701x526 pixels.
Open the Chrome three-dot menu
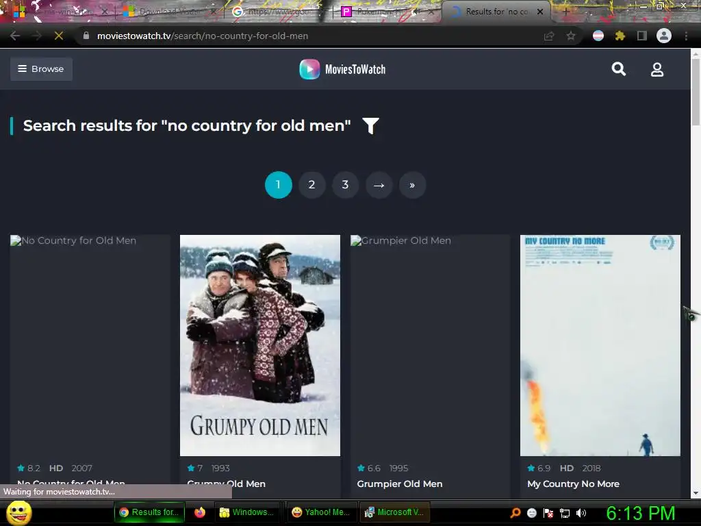(686, 36)
